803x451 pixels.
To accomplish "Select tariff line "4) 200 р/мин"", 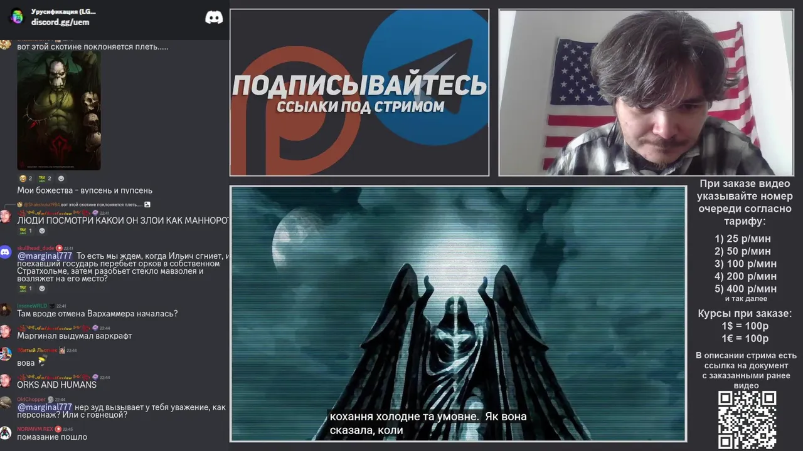I will pos(745,276).
